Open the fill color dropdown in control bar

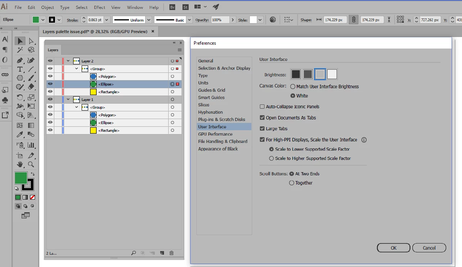point(43,20)
